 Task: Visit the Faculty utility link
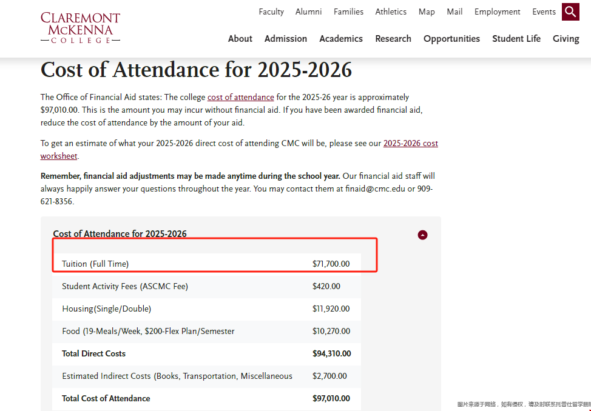pyautogui.click(x=271, y=12)
